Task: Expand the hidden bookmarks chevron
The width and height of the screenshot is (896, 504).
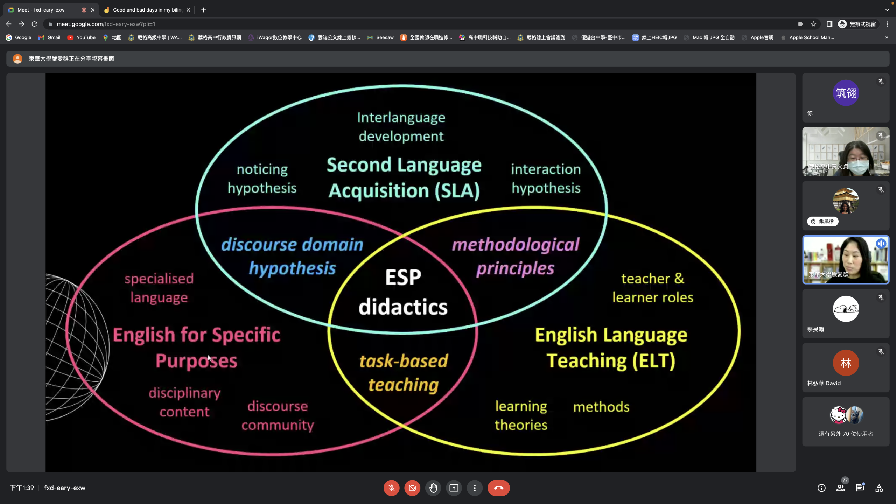Action: [887, 37]
